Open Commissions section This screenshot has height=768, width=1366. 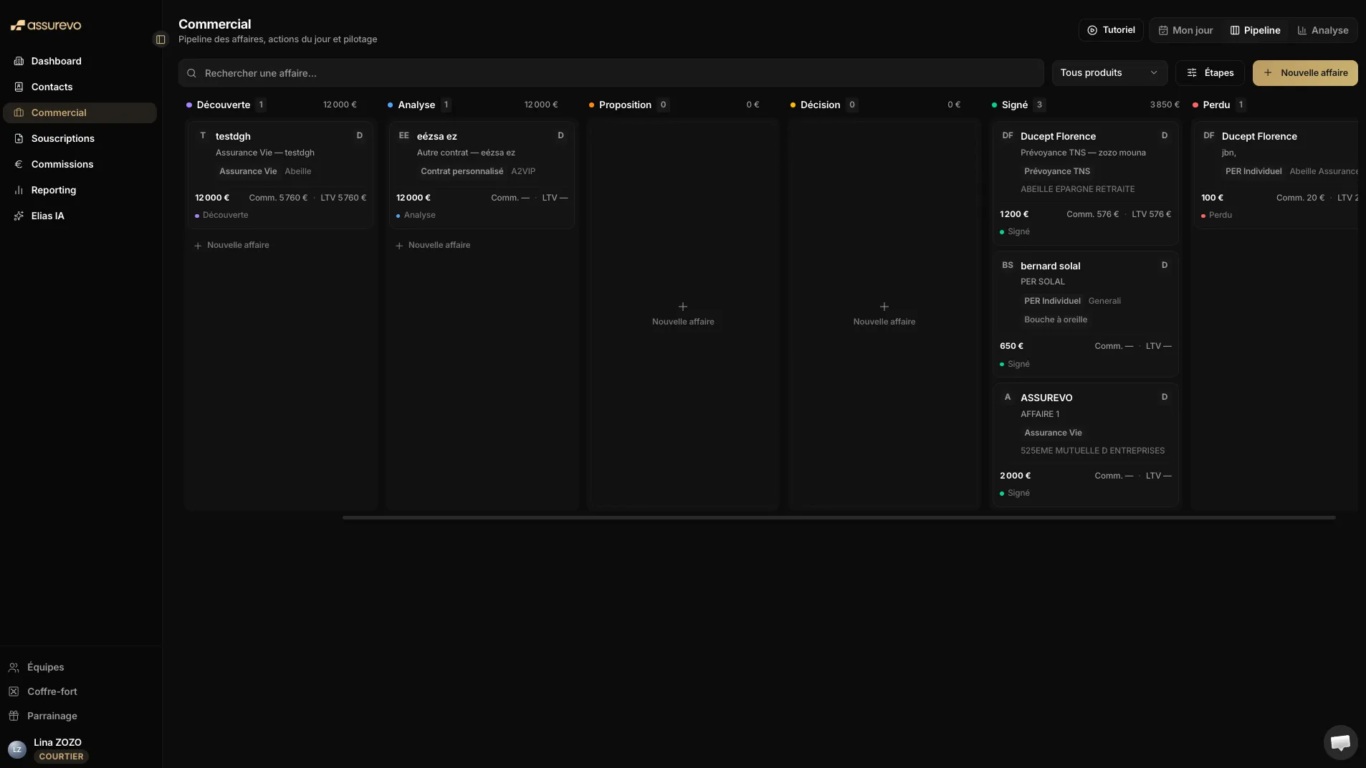[x=80, y=164]
